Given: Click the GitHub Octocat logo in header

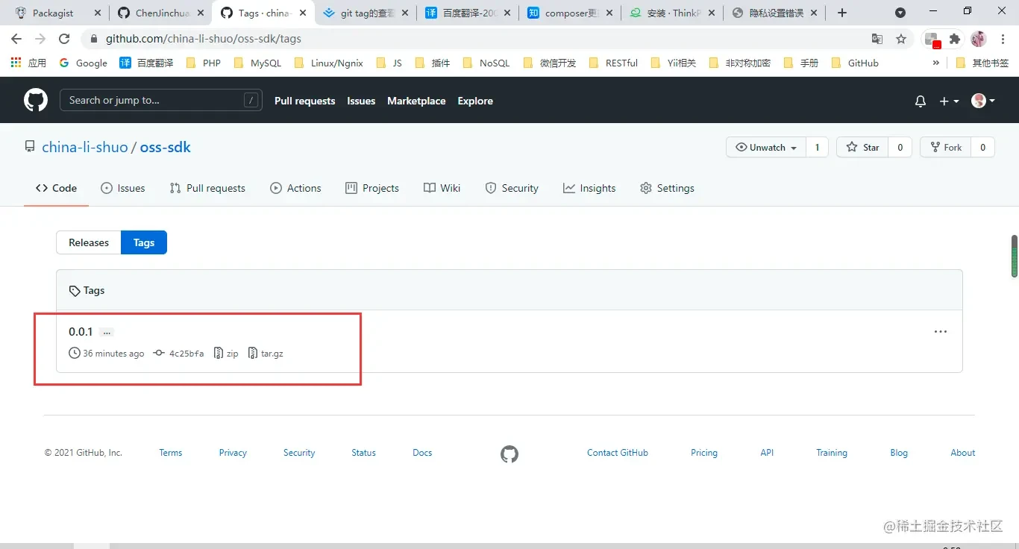Looking at the screenshot, I should click(36, 100).
